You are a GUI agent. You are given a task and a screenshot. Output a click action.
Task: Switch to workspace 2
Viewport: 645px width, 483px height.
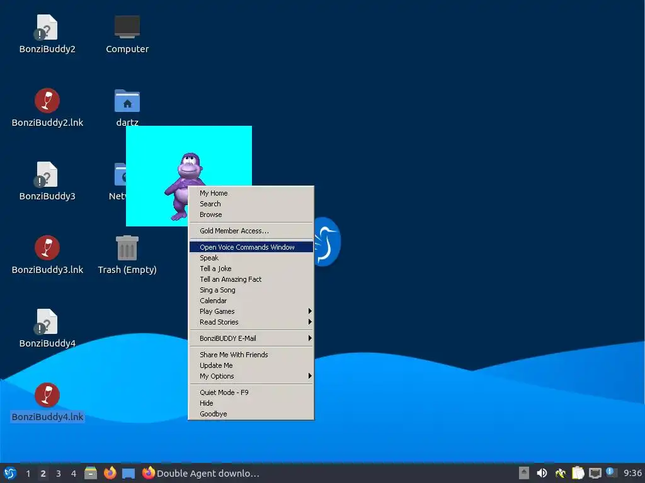43,474
